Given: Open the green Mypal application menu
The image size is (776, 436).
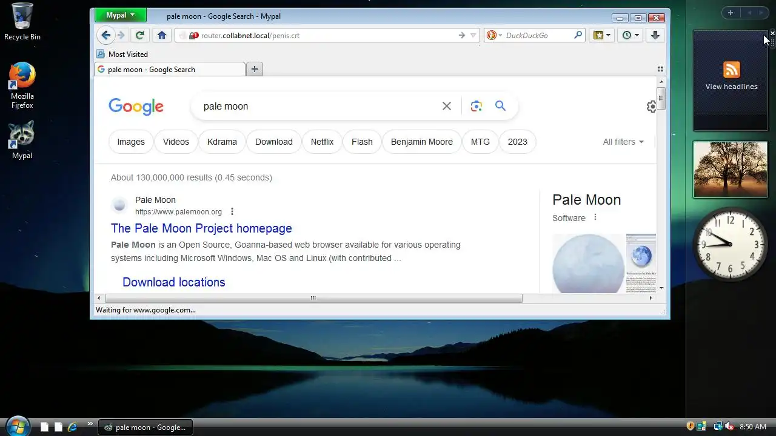Looking at the screenshot, I should [120, 15].
